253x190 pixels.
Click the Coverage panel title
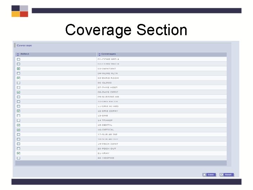[24, 45]
